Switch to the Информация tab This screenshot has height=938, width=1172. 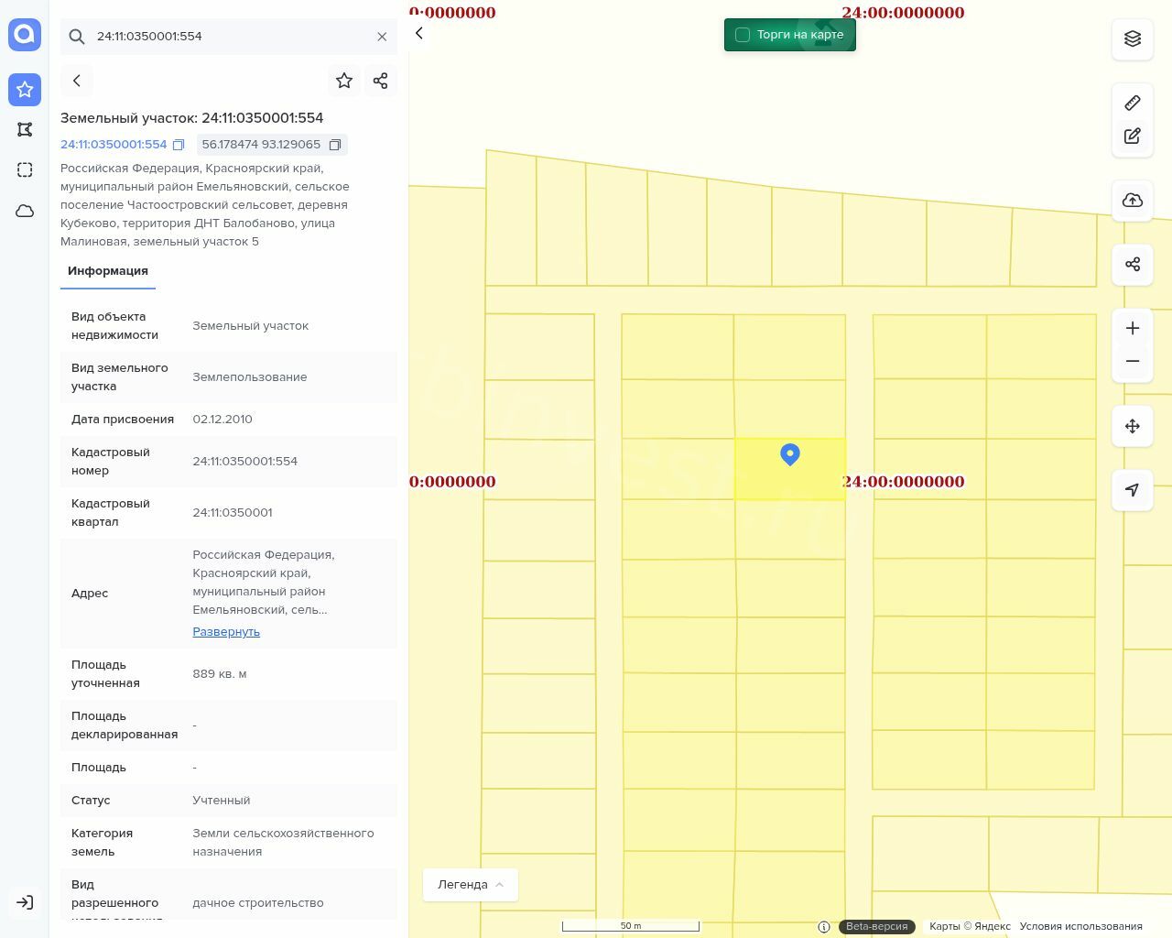pos(108,271)
